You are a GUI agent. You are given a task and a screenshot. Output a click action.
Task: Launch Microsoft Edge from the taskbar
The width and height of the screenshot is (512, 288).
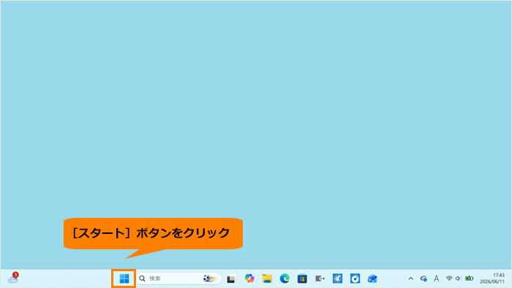[285, 278]
